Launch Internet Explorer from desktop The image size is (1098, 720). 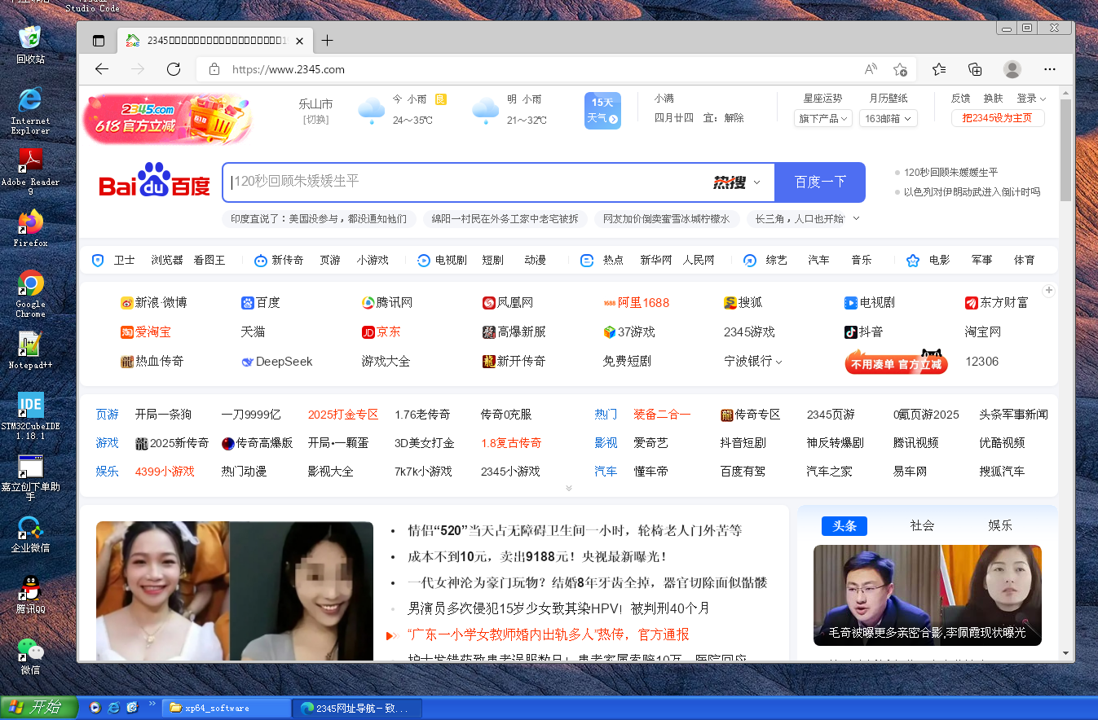[30, 110]
